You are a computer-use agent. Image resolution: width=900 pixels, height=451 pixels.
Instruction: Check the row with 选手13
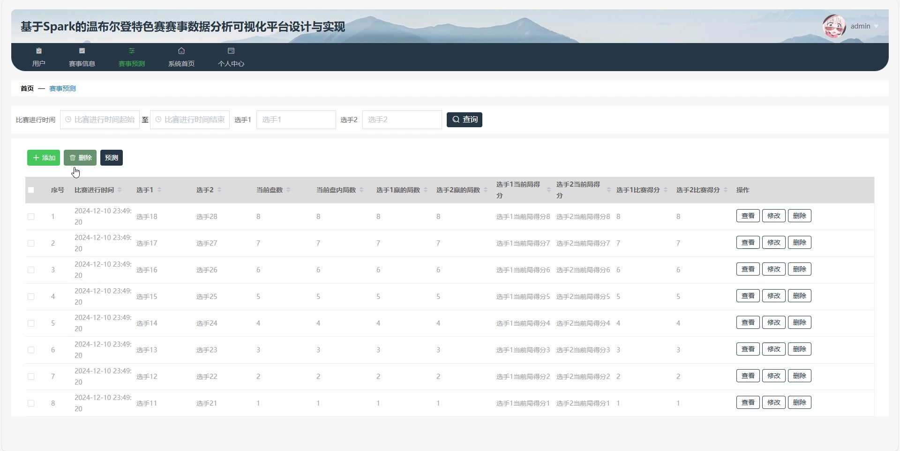[31, 350]
